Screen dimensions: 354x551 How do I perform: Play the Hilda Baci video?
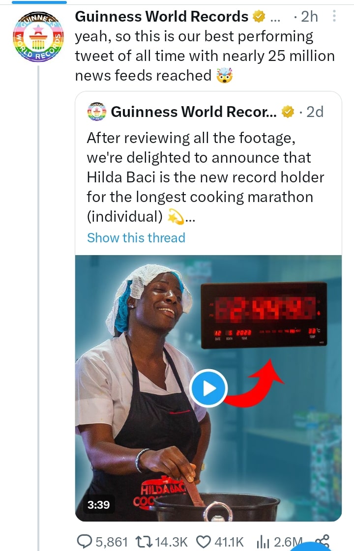tap(208, 388)
